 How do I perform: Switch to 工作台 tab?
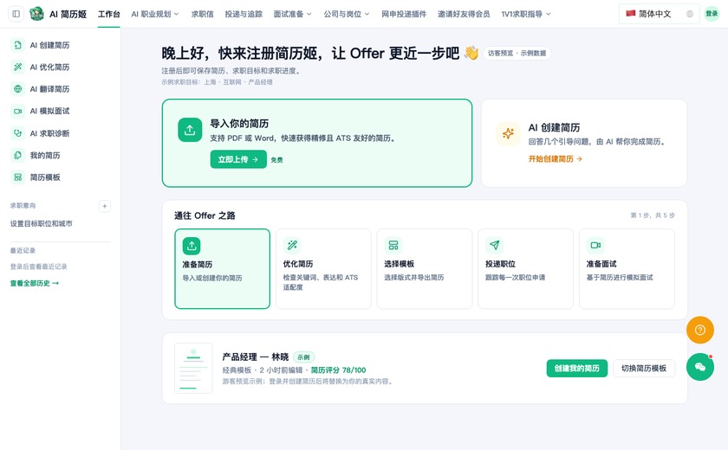click(x=108, y=15)
